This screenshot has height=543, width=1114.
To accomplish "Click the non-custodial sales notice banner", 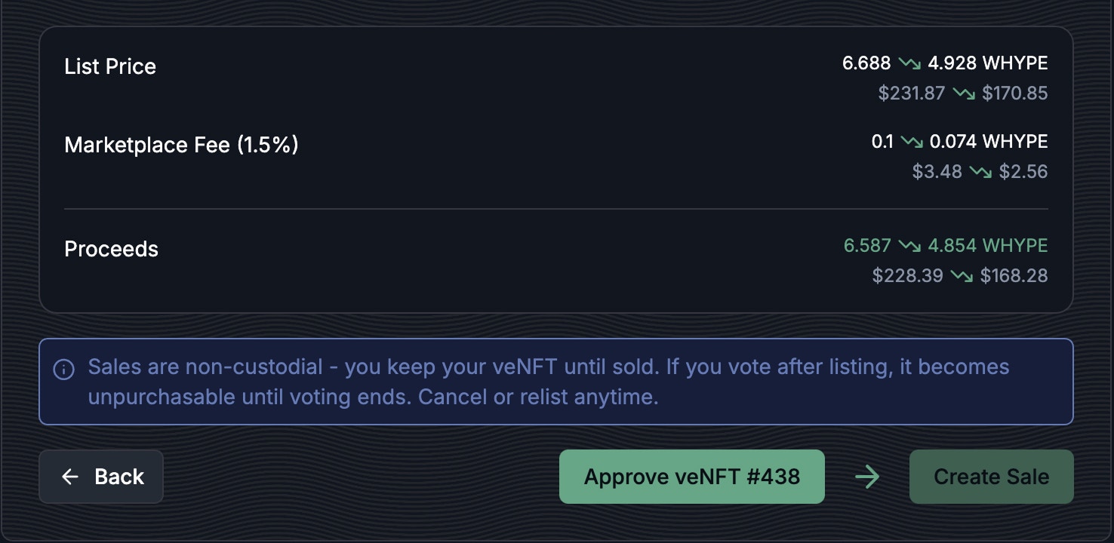I will [556, 382].
